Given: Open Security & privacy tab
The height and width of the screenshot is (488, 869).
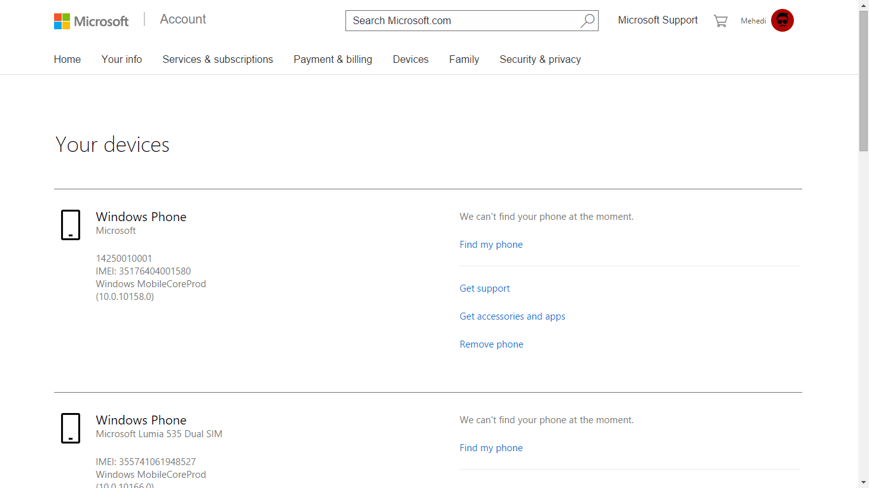Looking at the screenshot, I should (540, 59).
